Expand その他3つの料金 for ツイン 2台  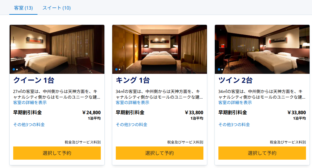pos(234,125)
